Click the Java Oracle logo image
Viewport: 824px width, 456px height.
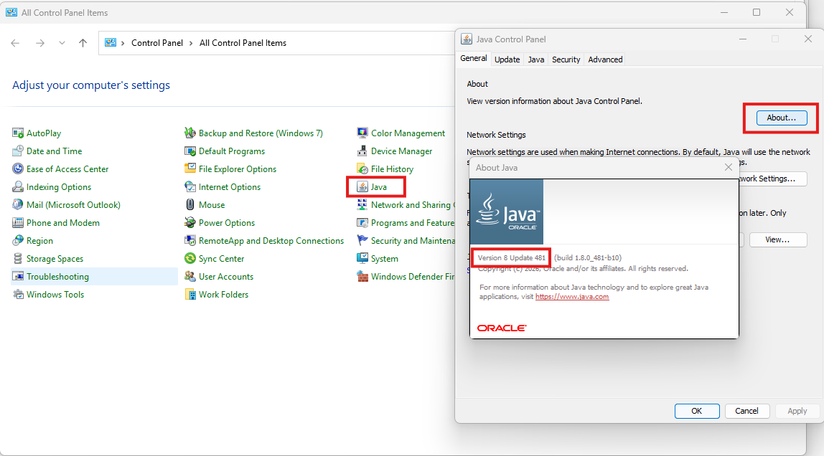(x=507, y=212)
